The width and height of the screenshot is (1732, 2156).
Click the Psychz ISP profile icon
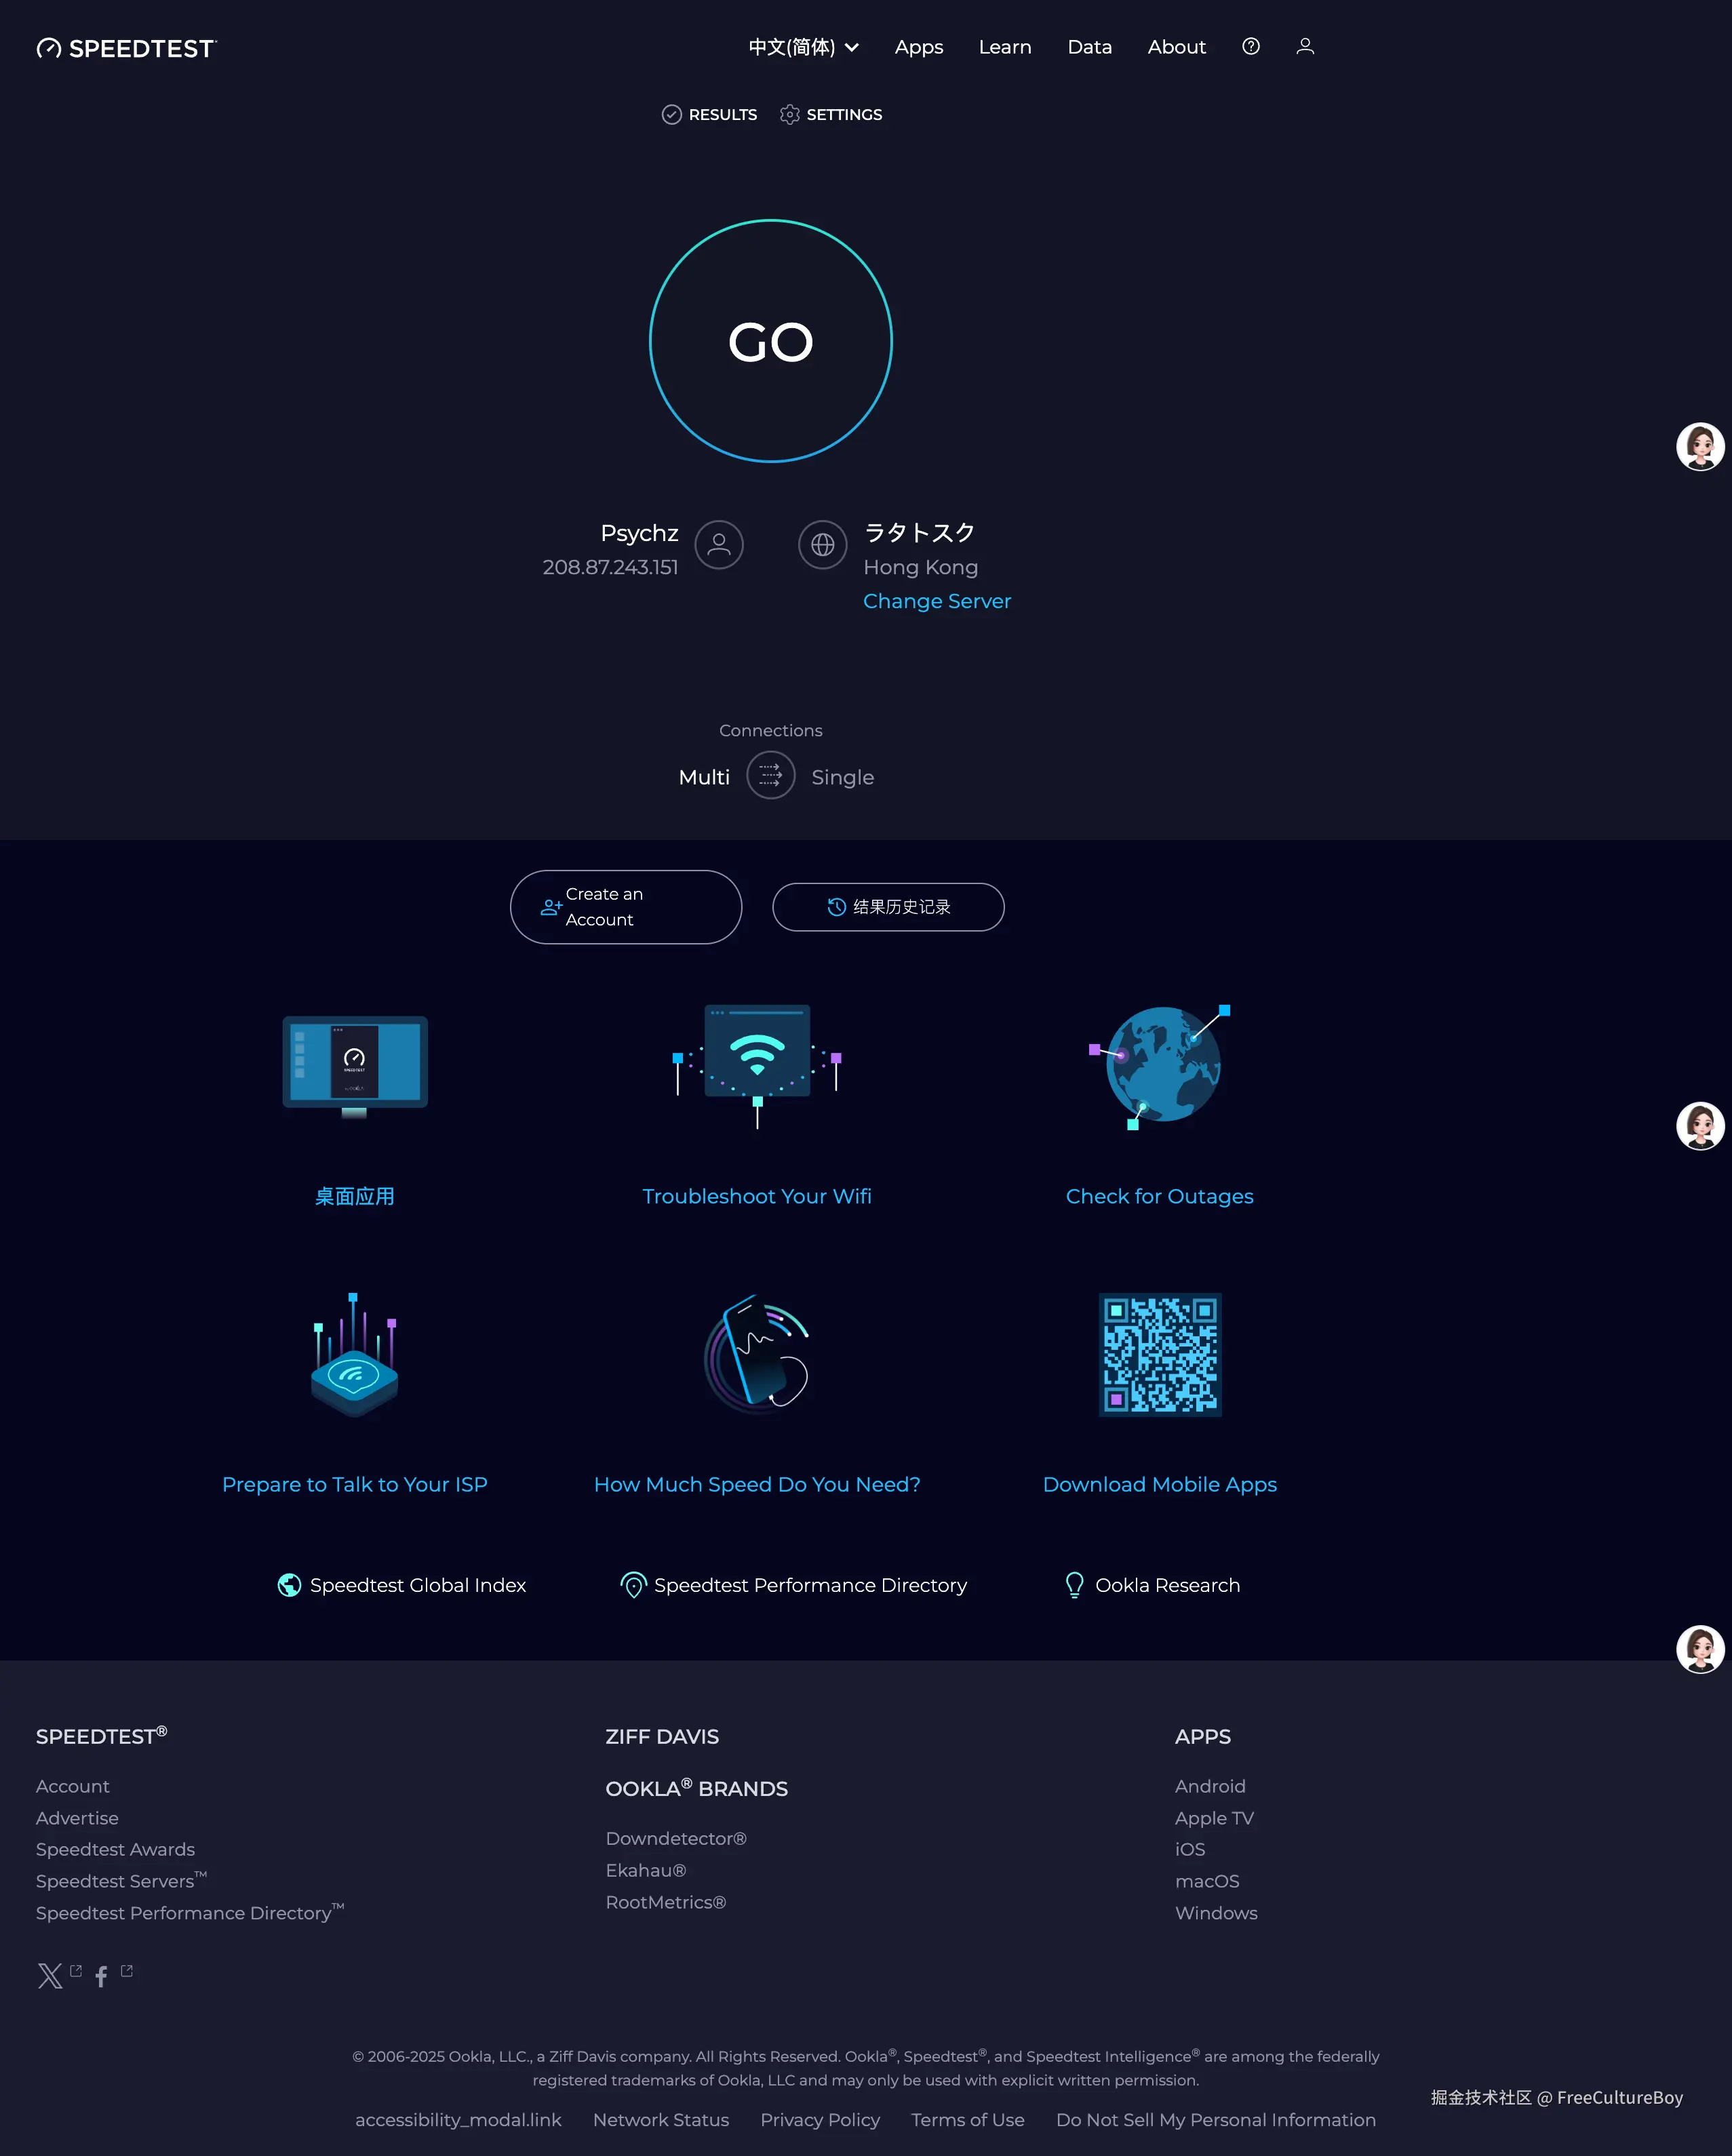click(x=719, y=545)
